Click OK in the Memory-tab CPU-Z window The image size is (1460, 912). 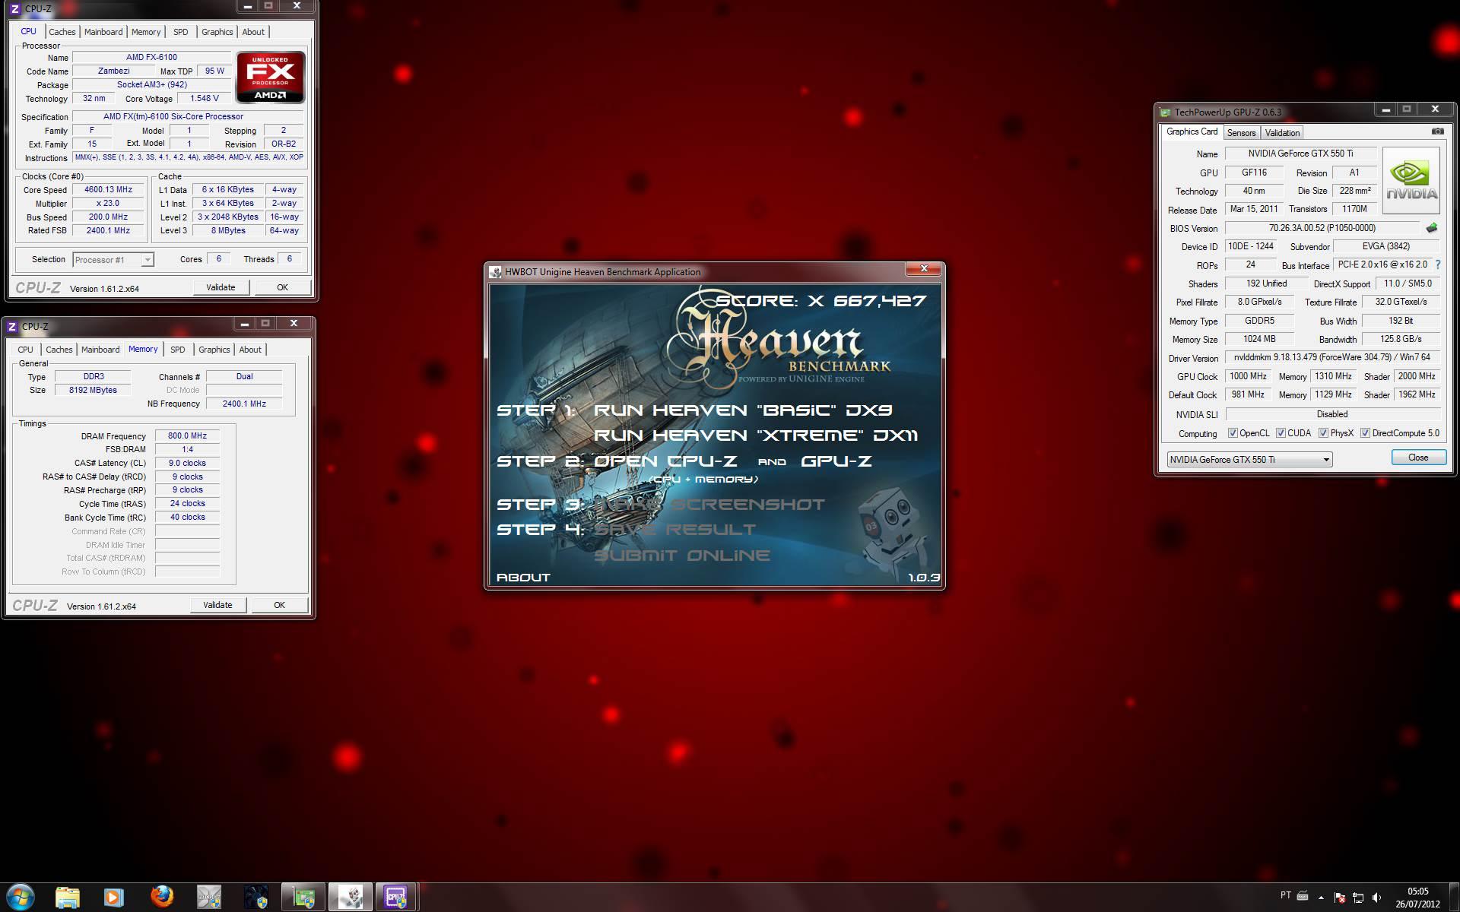(x=279, y=605)
